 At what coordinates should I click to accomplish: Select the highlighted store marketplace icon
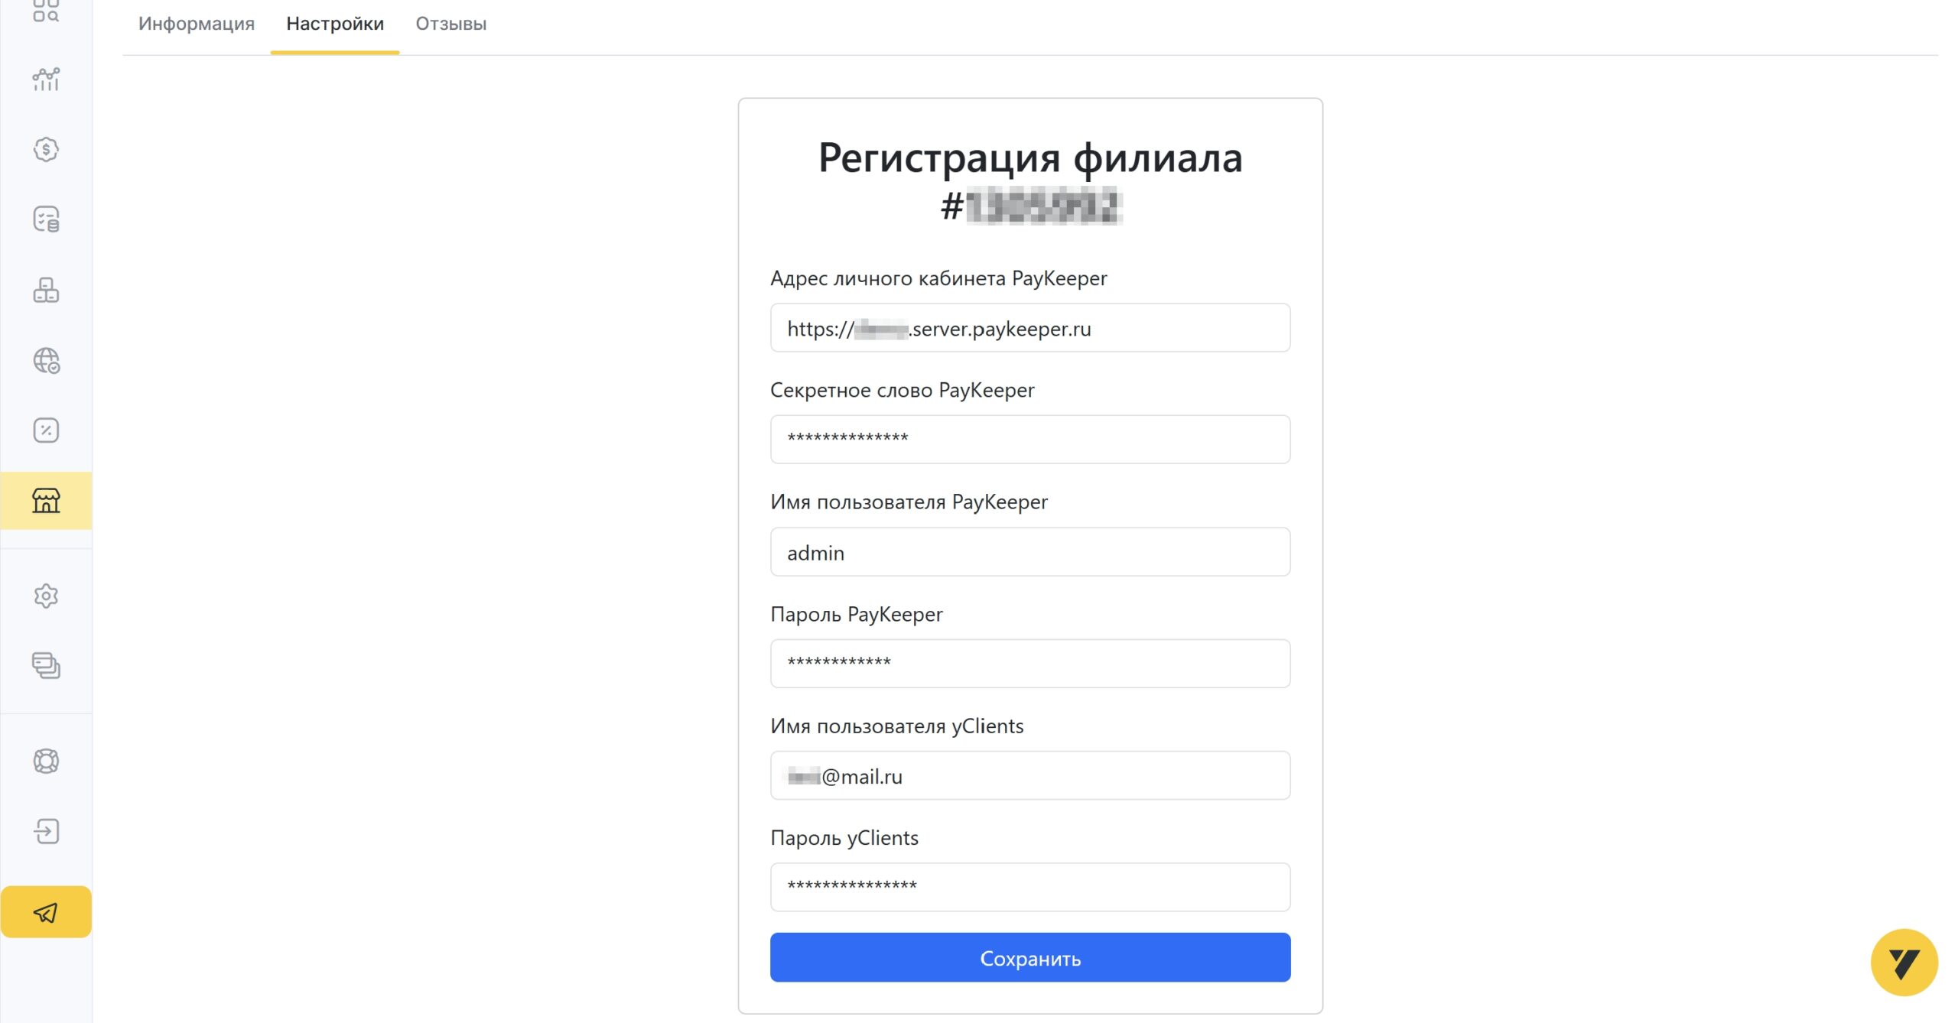[46, 501]
